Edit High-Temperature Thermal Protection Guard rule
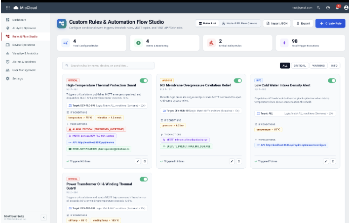 [x=138, y=161]
